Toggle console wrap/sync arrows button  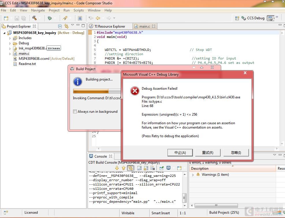[x=130, y=168]
